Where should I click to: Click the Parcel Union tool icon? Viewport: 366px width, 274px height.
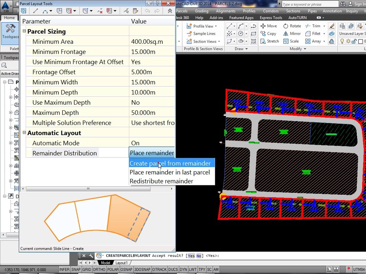pos(109,11)
